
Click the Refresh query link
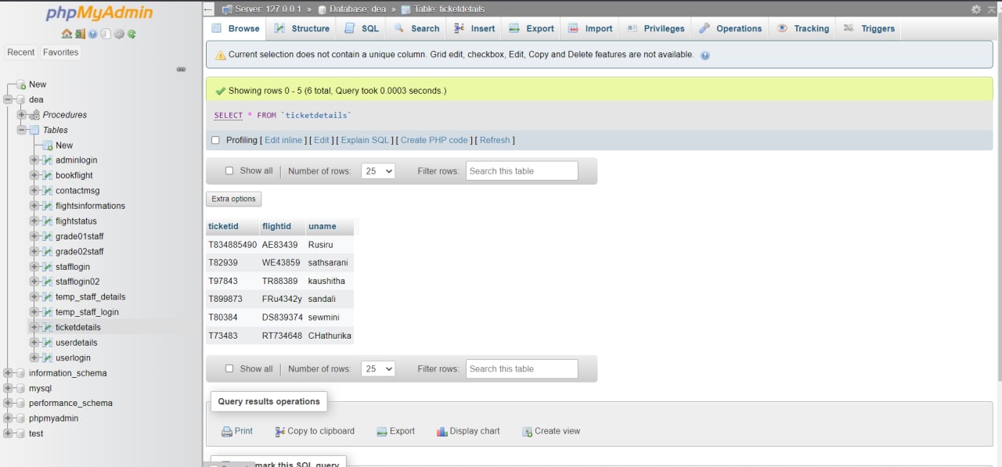coord(495,140)
